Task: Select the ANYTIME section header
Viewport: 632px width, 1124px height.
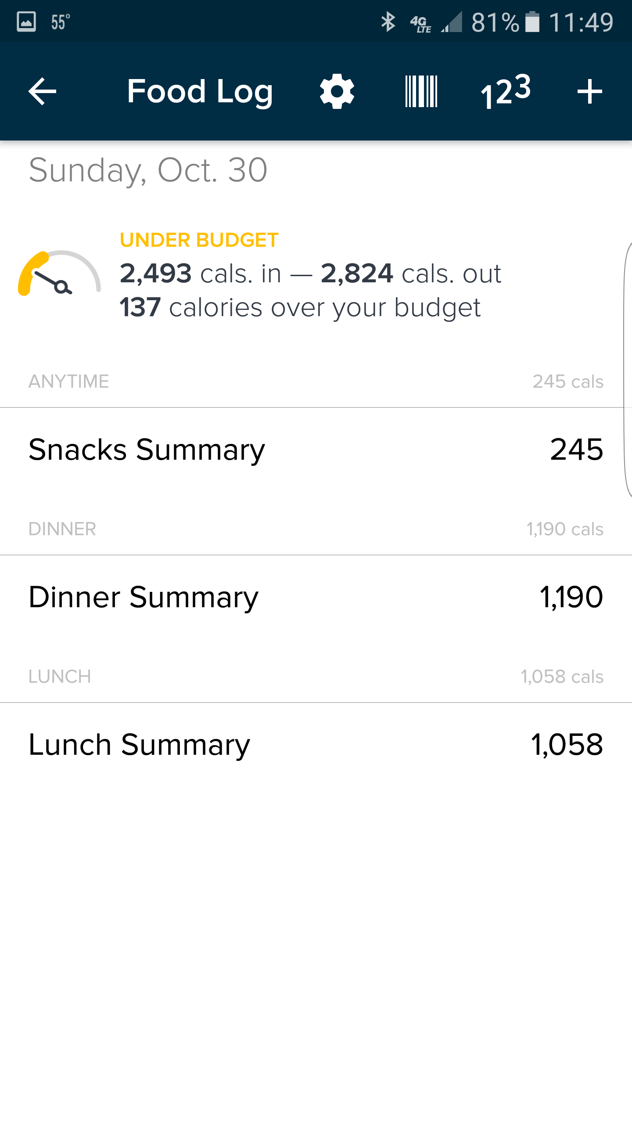Action: pyautogui.click(x=69, y=381)
